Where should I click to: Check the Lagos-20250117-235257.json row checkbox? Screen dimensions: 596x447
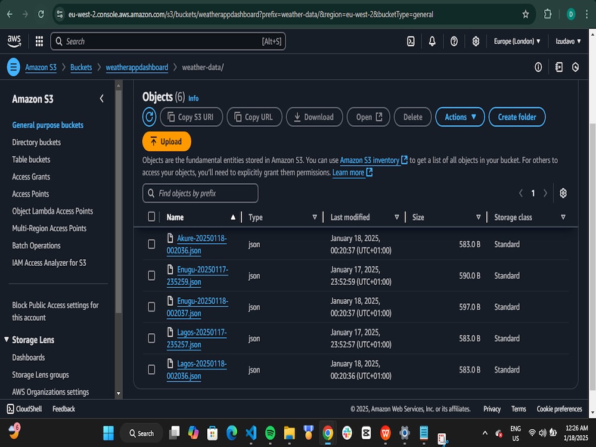tap(151, 339)
